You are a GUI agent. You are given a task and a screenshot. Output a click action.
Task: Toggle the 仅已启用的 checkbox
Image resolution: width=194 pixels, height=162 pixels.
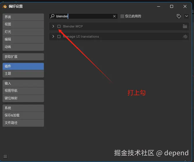pyautogui.click(x=122, y=16)
